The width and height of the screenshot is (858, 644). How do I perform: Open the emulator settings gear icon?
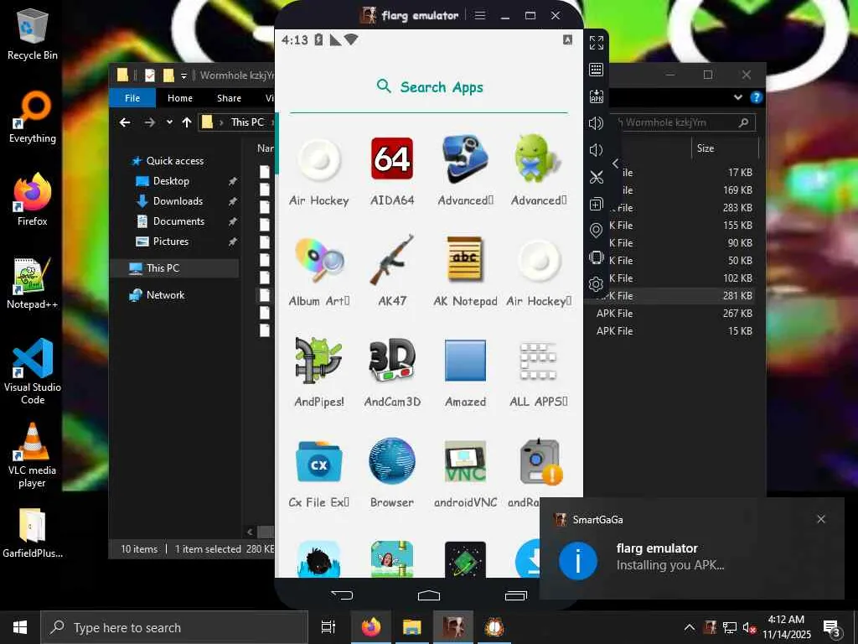pos(596,284)
